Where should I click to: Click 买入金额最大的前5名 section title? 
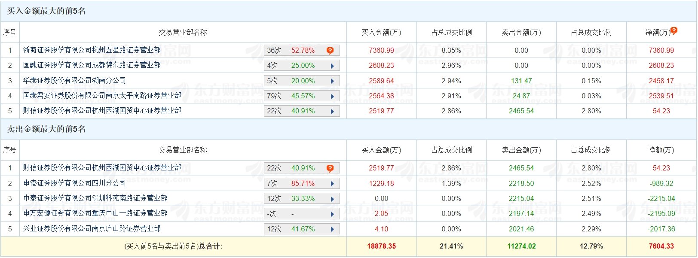46,11
